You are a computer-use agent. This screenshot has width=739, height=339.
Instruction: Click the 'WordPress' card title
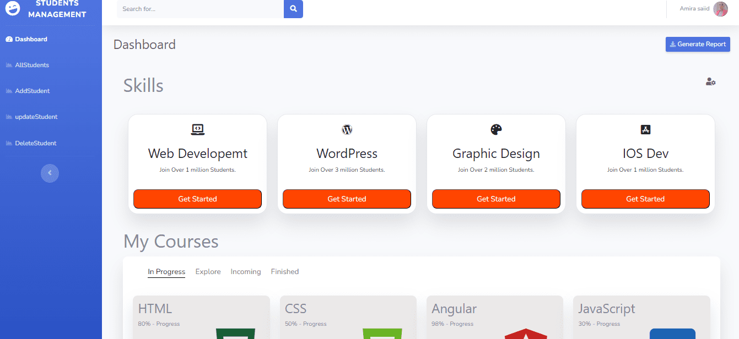coord(347,154)
